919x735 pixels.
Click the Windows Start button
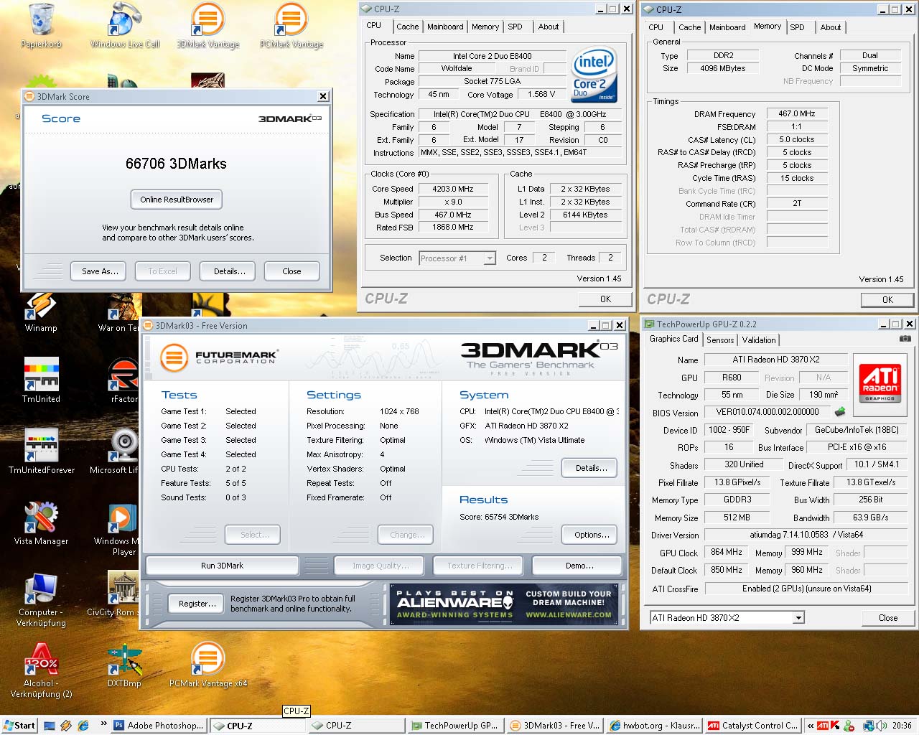19,726
